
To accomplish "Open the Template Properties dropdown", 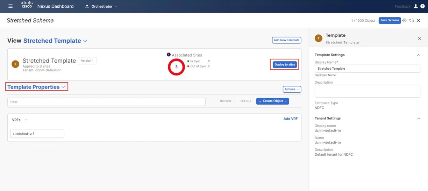I will click(37, 87).
